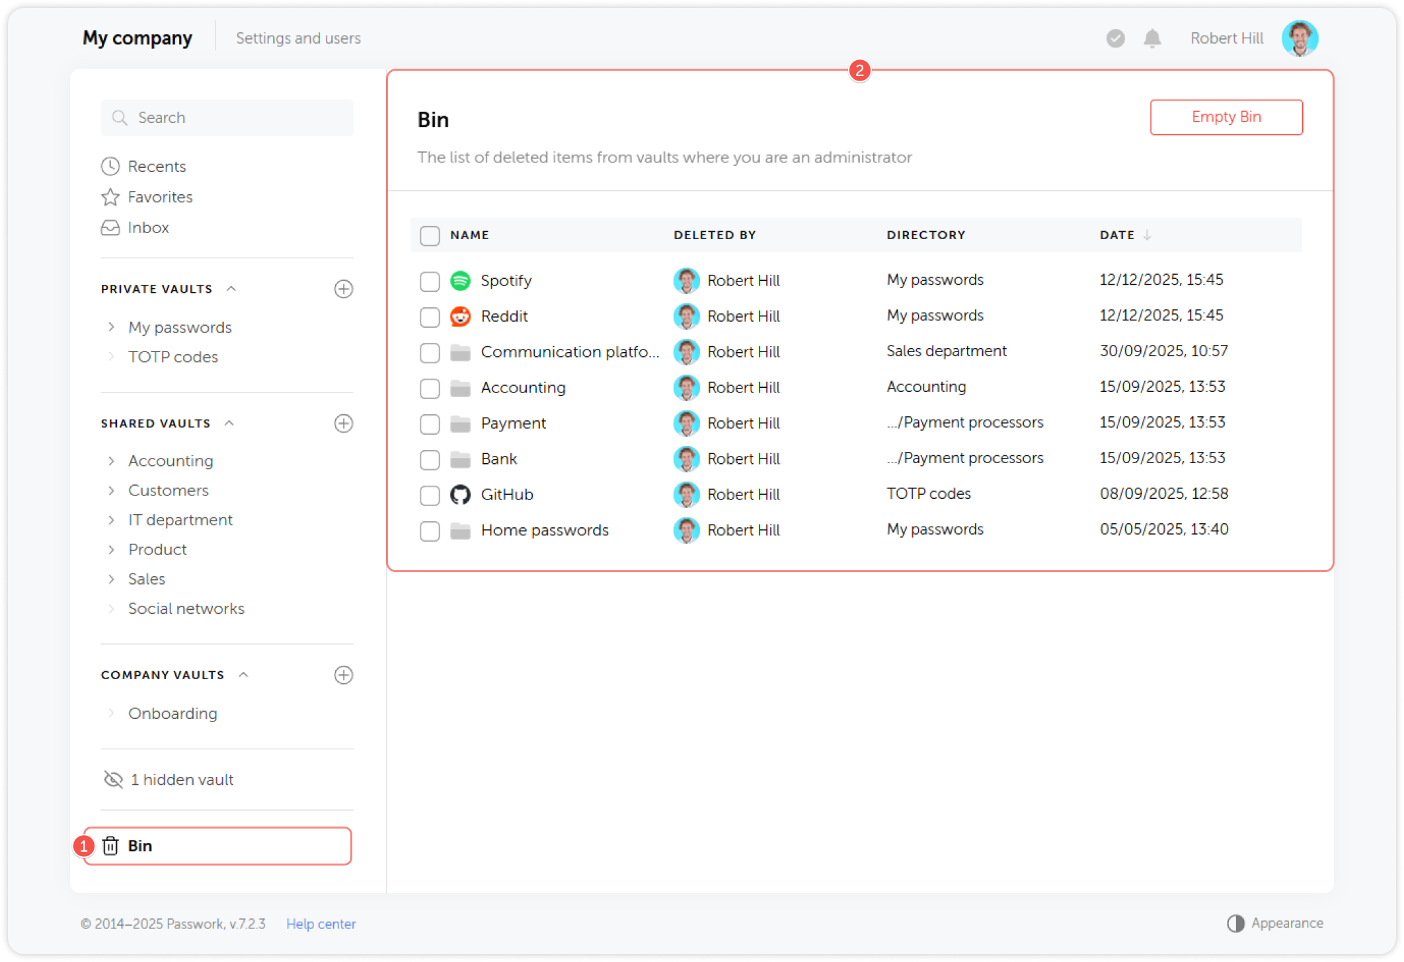Expand the Onboarding company vault
Screen dimensions: 1404x962
(111, 713)
